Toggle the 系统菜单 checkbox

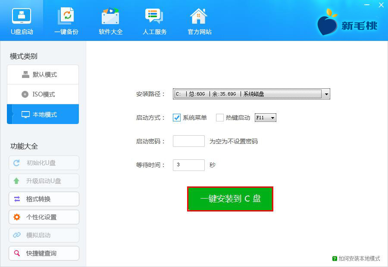(x=177, y=118)
